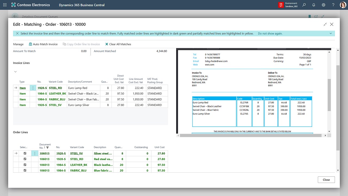Click the email toby.rhode@wwi.com in the invoice preview

216,61
